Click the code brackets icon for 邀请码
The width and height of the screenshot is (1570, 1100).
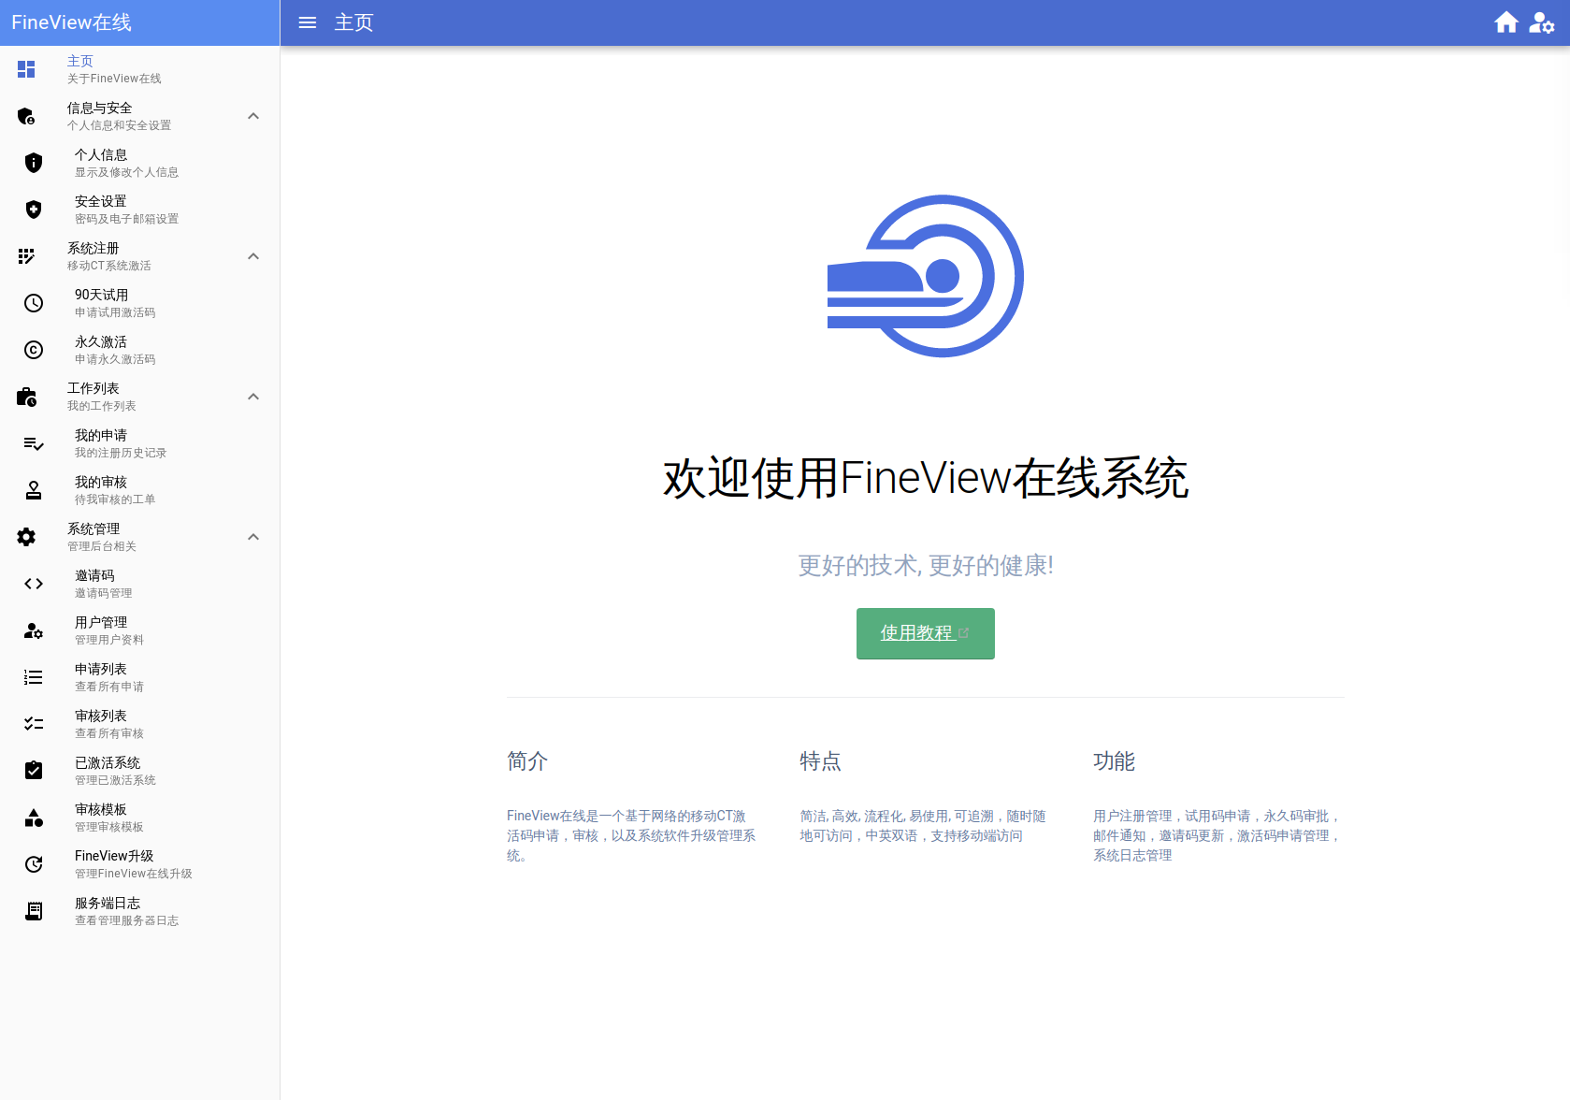click(34, 584)
